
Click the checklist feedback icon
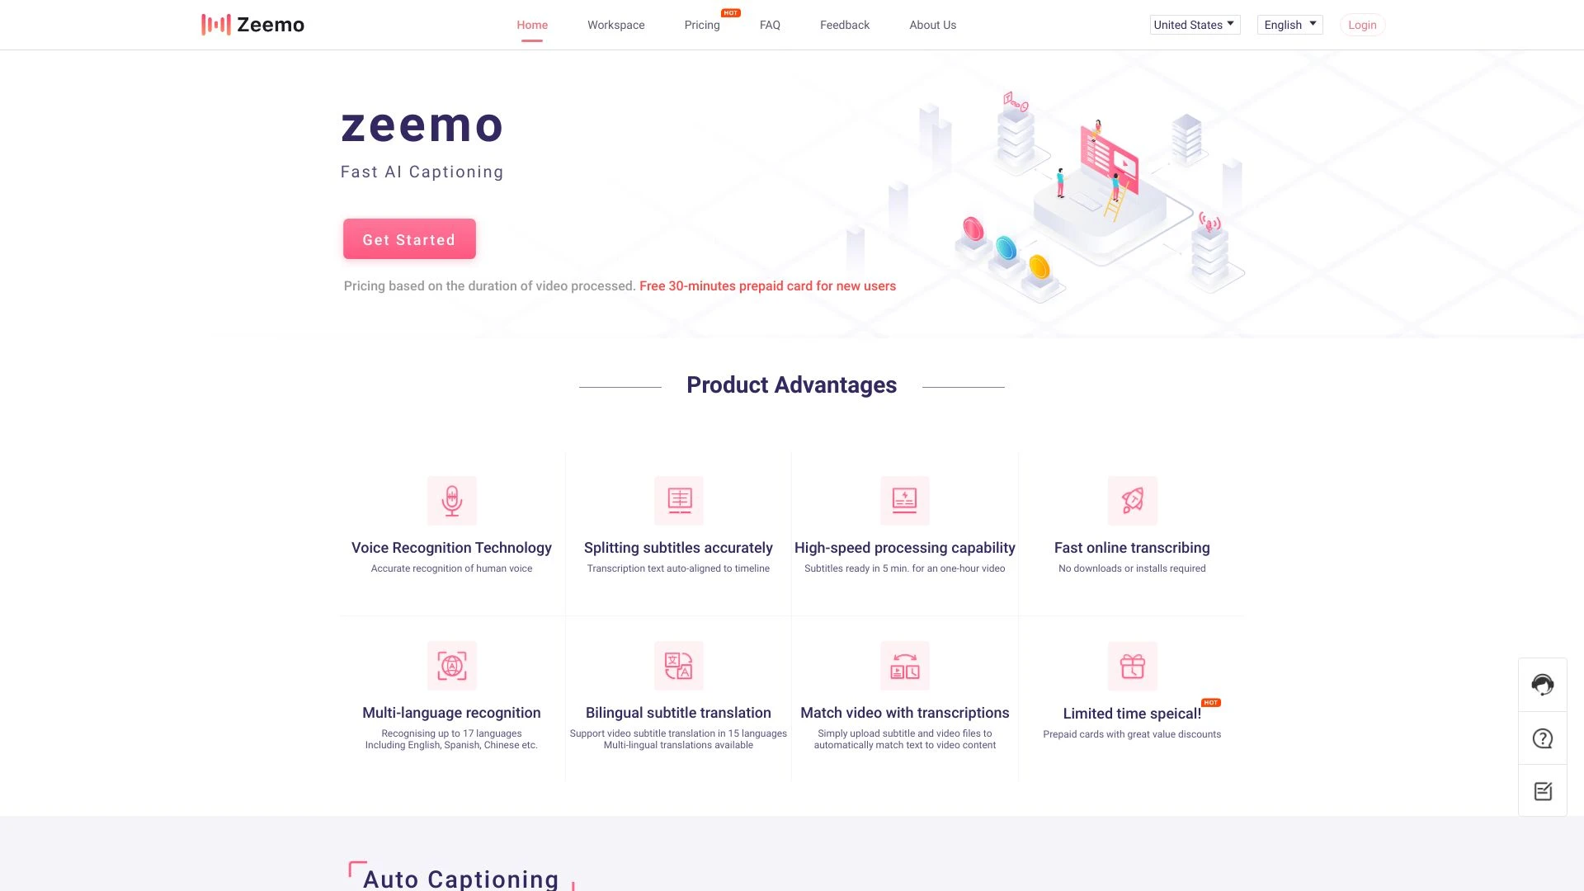pos(1544,791)
